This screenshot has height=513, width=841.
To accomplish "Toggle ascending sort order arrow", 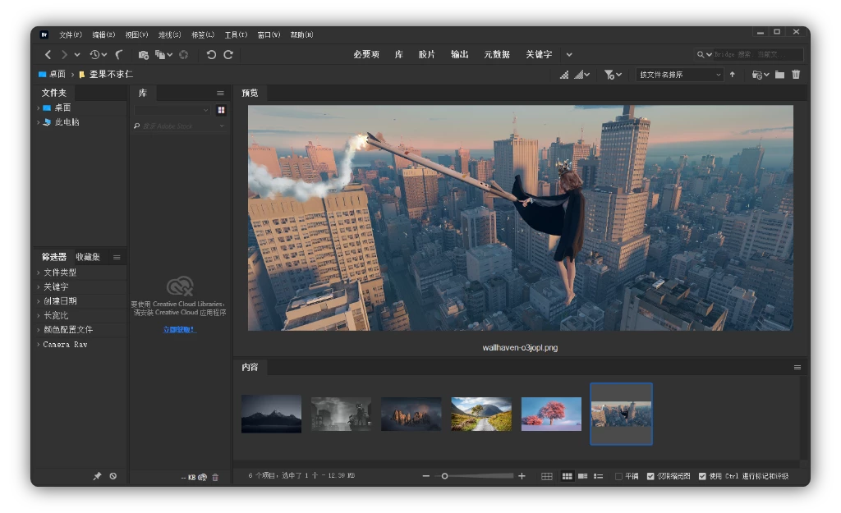I will click(733, 75).
